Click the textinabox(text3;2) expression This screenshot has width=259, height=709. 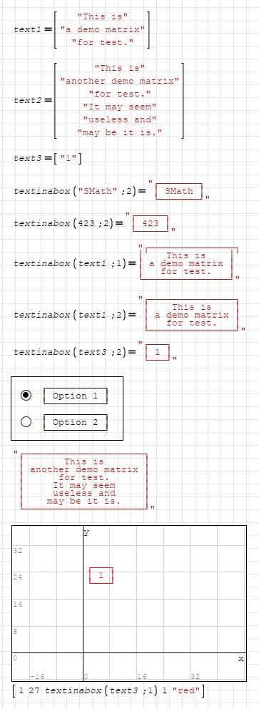point(71,352)
